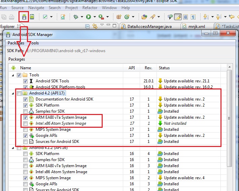Close the Package Explorer tab X
The image size is (239, 191).
click(19, 26)
